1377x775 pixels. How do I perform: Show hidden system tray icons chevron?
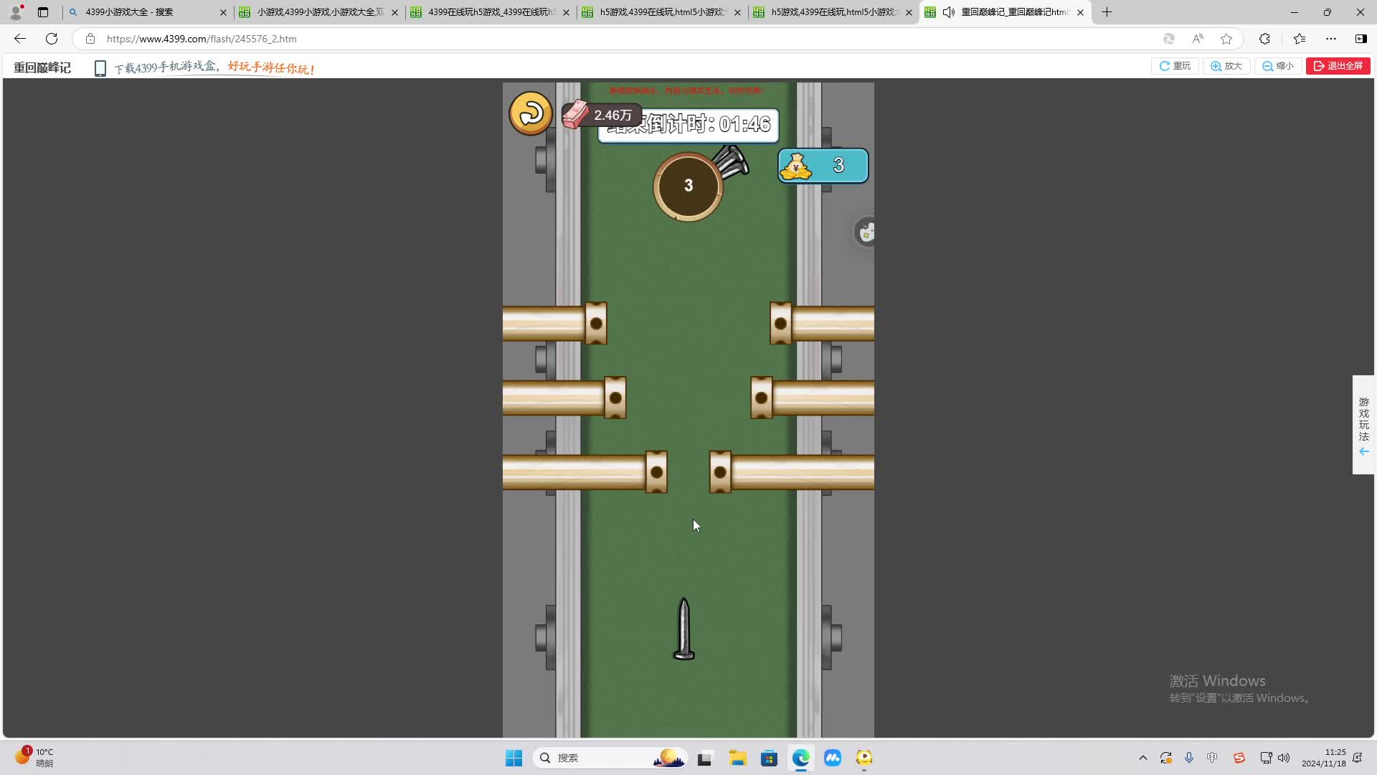click(1142, 758)
